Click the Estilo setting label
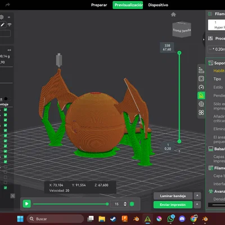Screen dimensions: 225x225 218,87
